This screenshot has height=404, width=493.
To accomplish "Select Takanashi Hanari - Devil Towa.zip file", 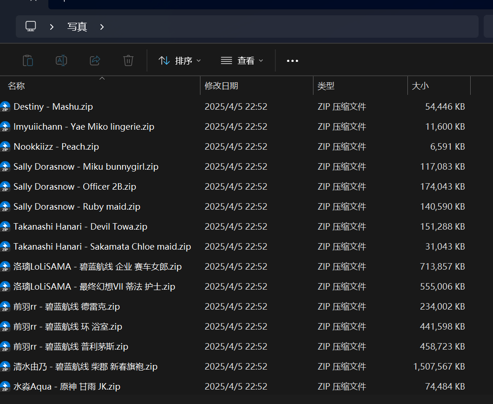I will click(x=80, y=227).
